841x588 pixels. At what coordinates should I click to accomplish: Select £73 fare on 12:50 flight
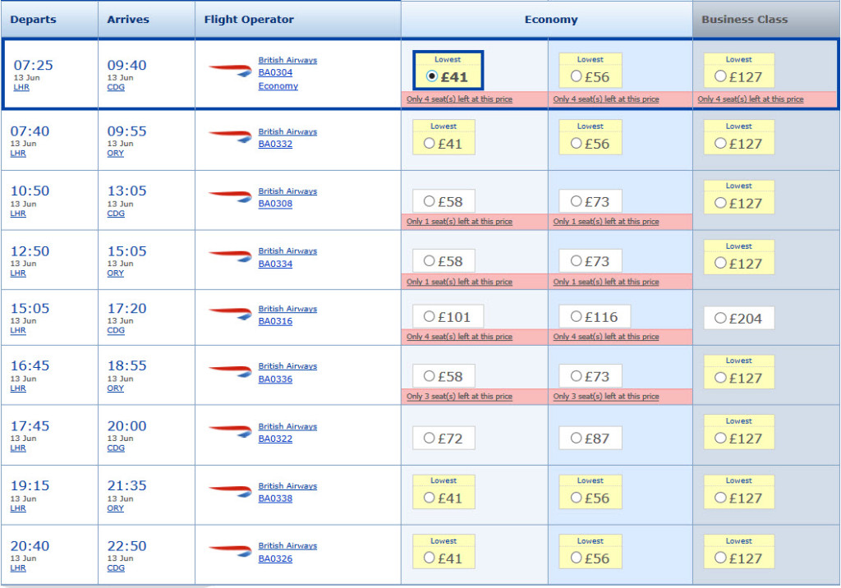pyautogui.click(x=576, y=260)
